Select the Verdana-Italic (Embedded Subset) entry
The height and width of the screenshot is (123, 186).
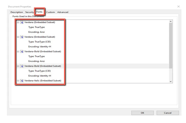(43, 81)
